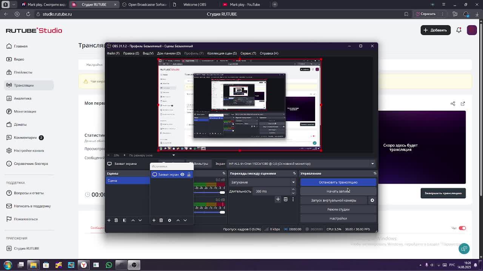Click Начать запись button
The height and width of the screenshot is (271, 483).
point(338,191)
